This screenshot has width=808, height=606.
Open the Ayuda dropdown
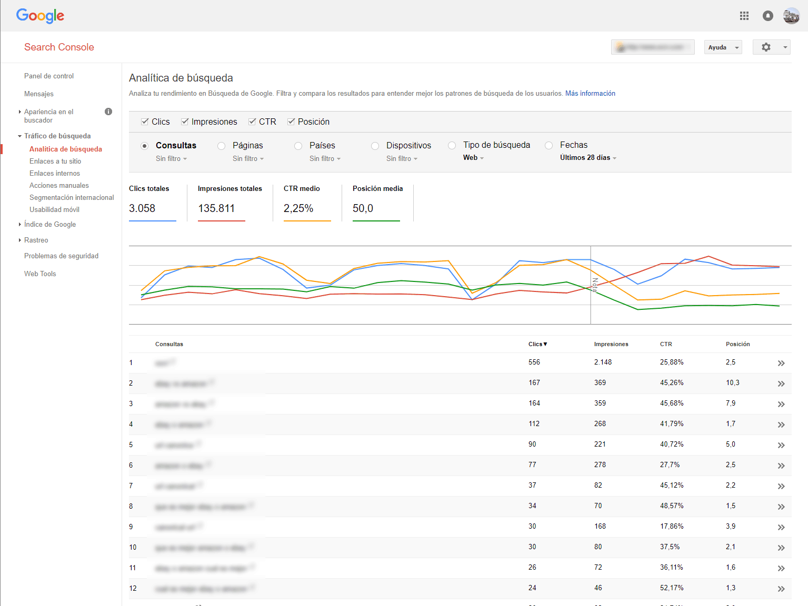723,47
